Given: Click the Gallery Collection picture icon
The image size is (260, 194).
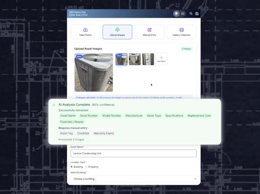Looking at the screenshot, I should point(182,29).
